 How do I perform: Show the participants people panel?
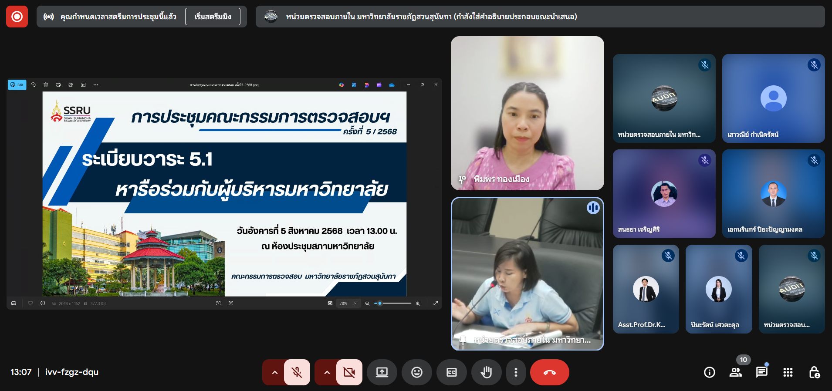[x=736, y=372]
